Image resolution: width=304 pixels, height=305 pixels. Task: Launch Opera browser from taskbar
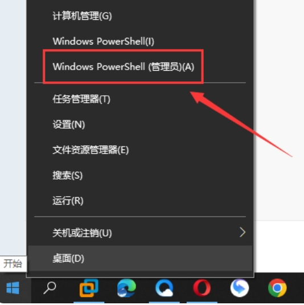(202, 288)
